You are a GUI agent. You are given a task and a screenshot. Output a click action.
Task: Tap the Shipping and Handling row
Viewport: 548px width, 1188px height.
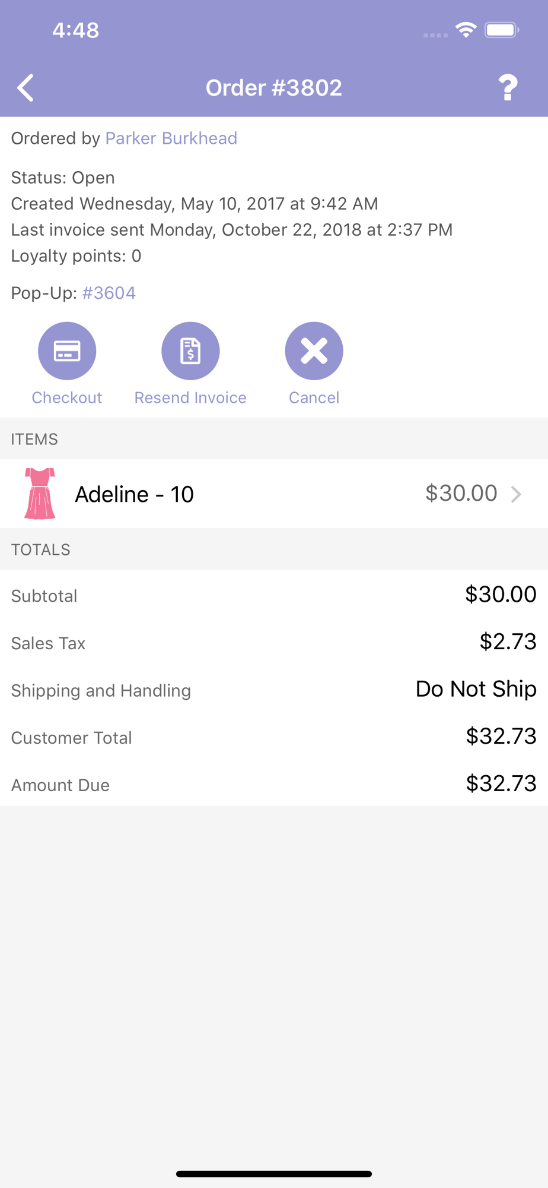(x=274, y=690)
